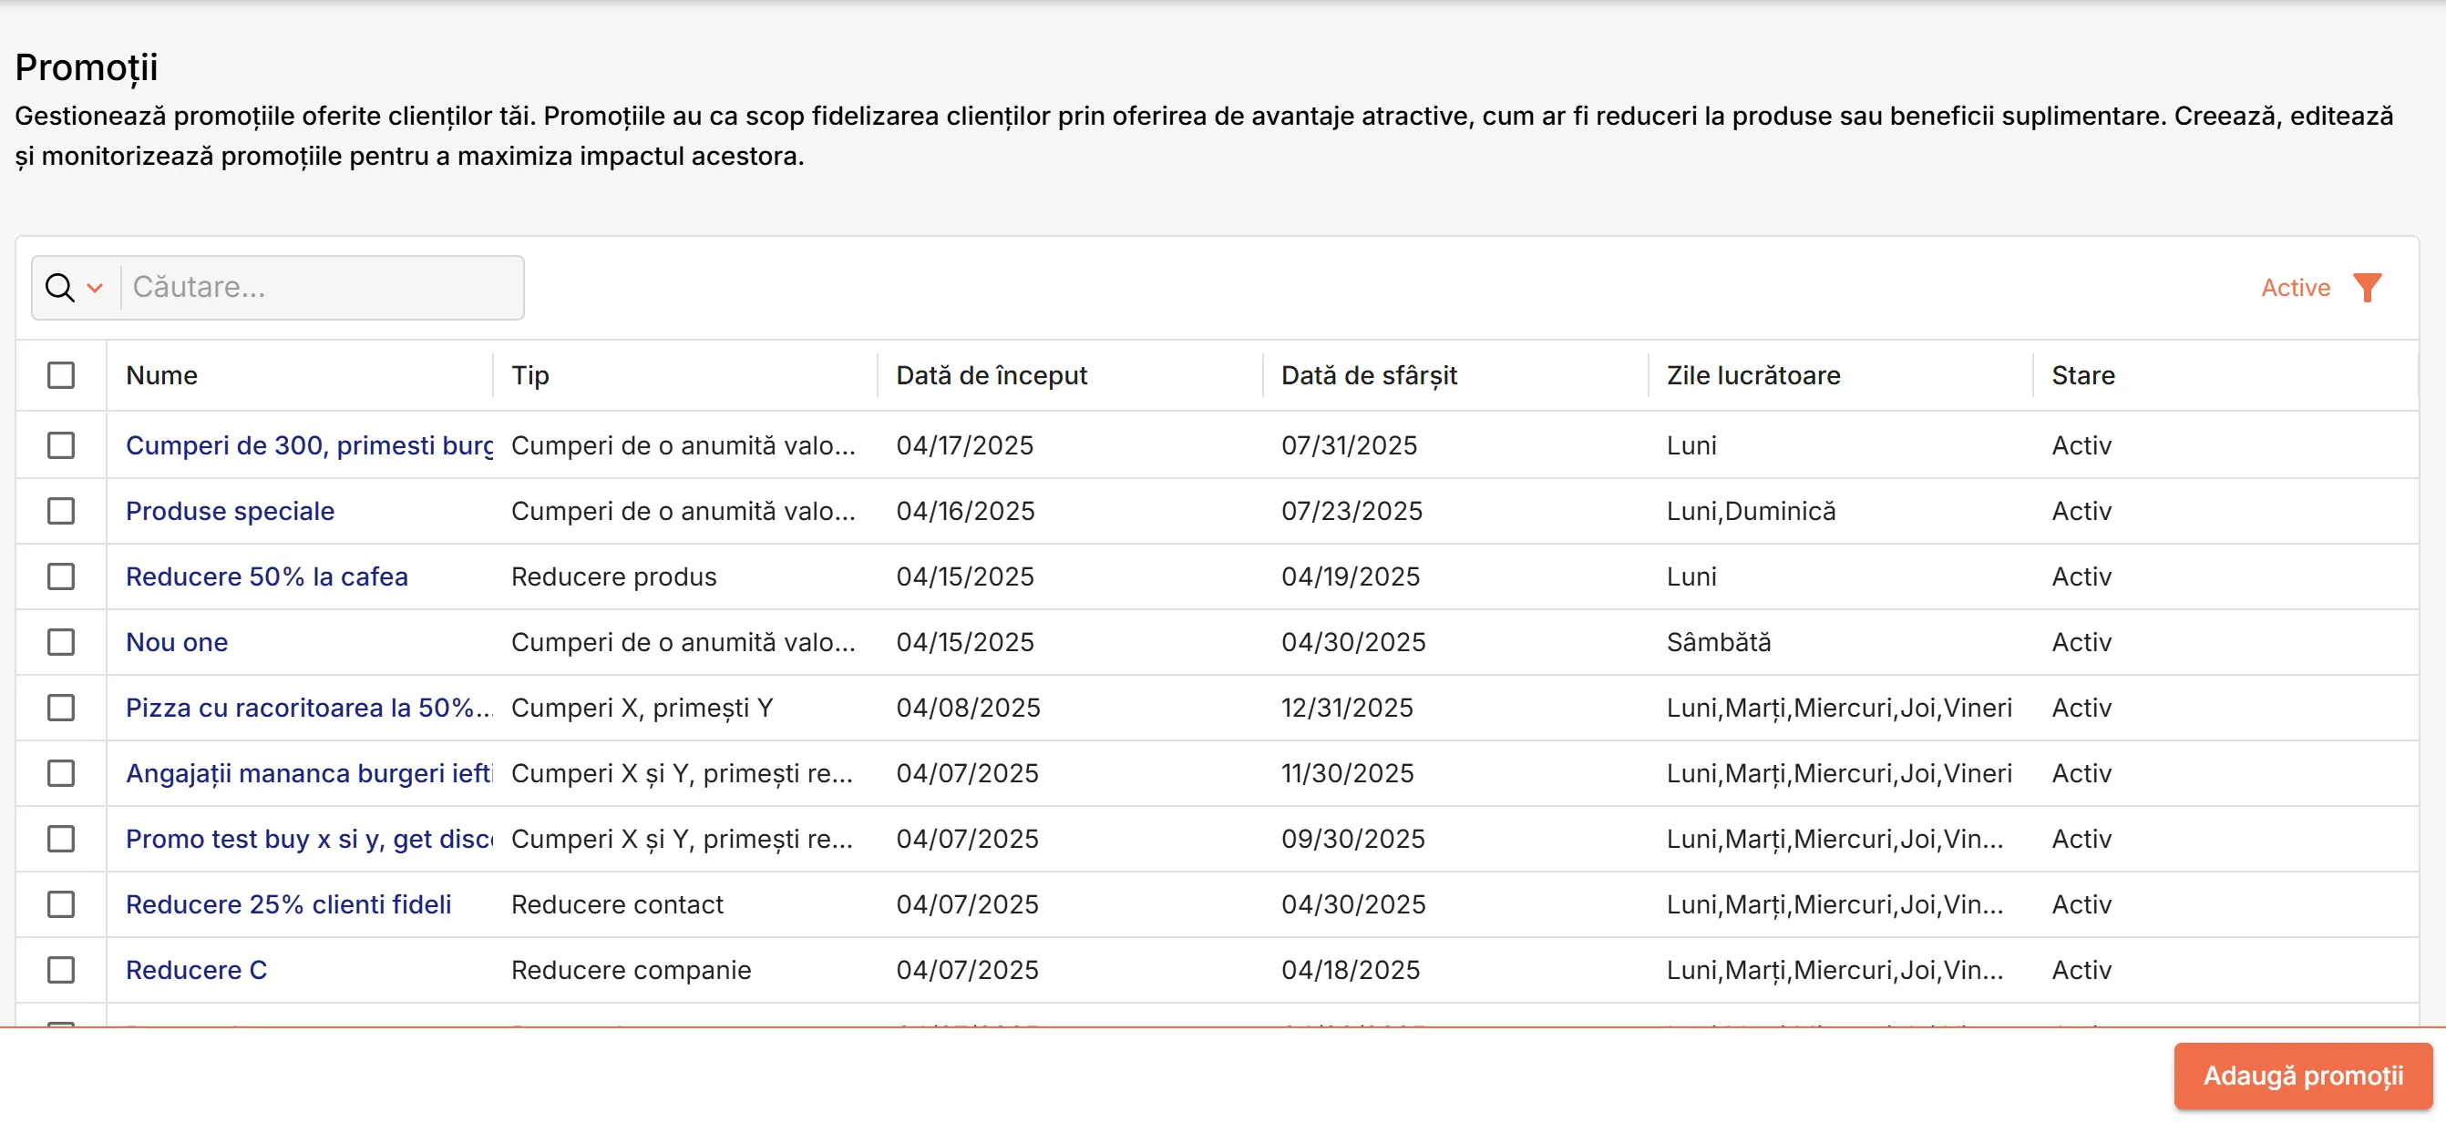
Task: Focus the Căutare search input field
Action: pos(322,288)
